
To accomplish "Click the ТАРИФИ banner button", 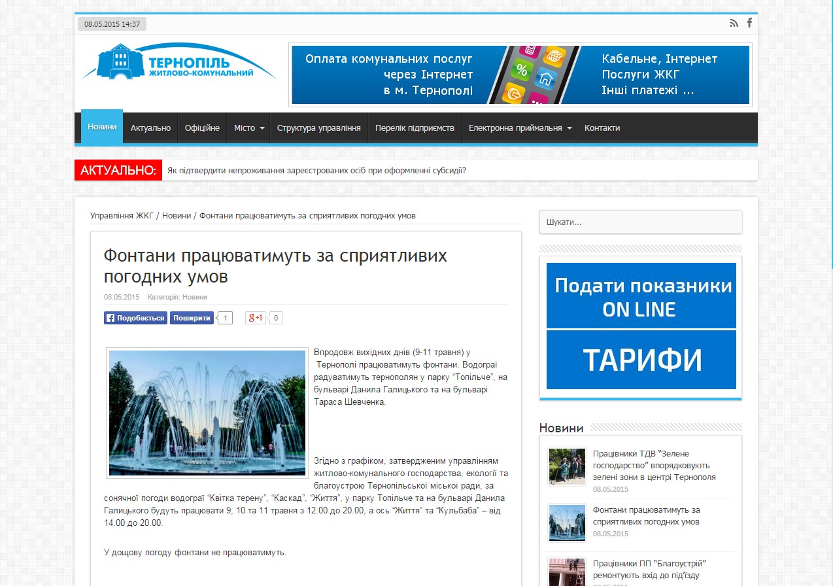I will (641, 360).
